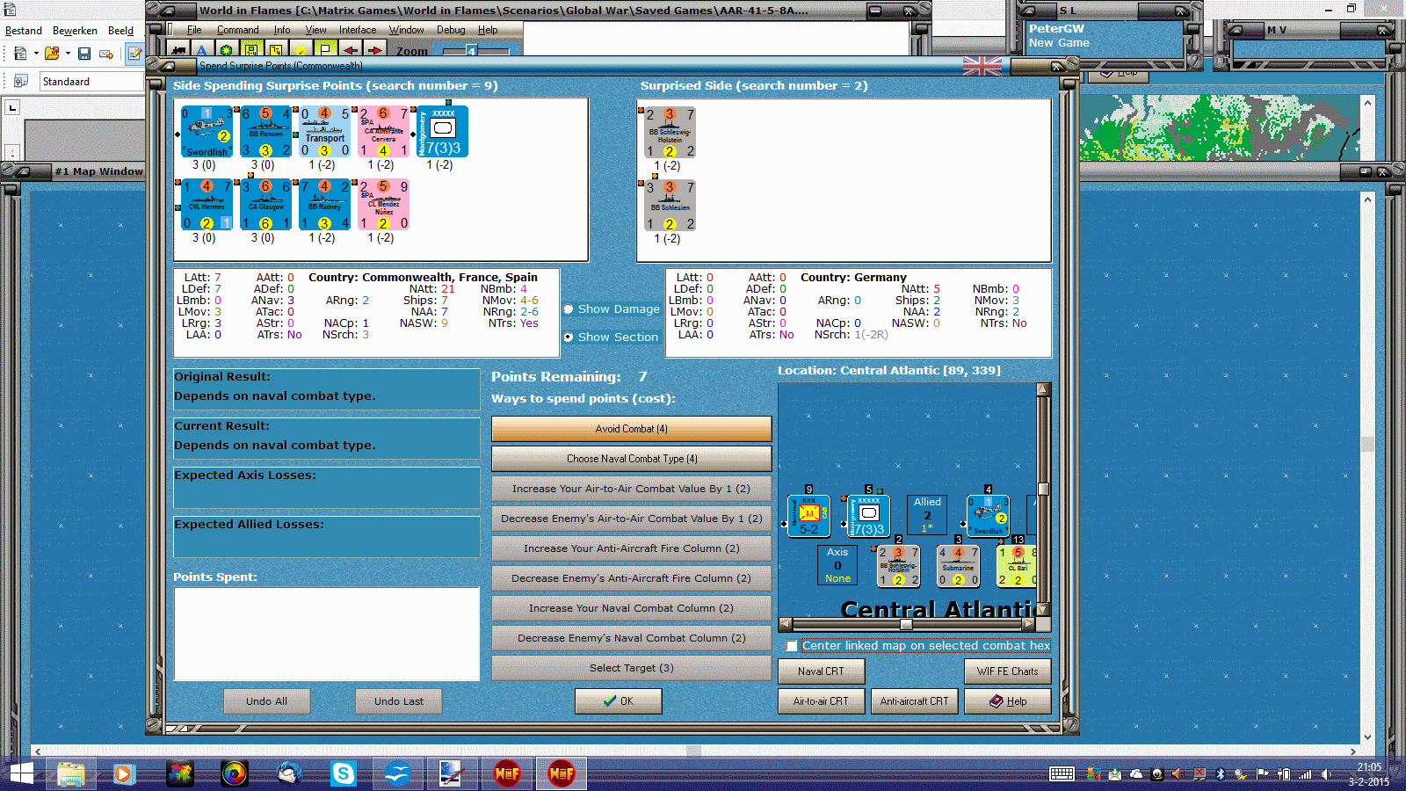This screenshot has height=791, width=1406.
Task: Open Thunderbird from the taskbar
Action: [x=289, y=773]
